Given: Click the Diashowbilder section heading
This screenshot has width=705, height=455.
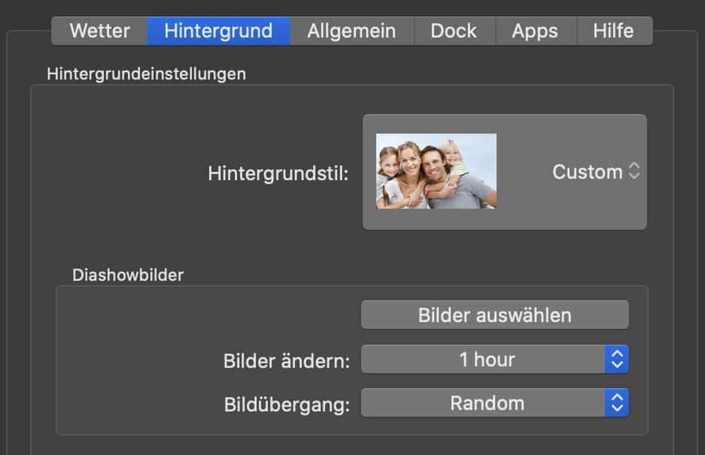Looking at the screenshot, I should (128, 275).
